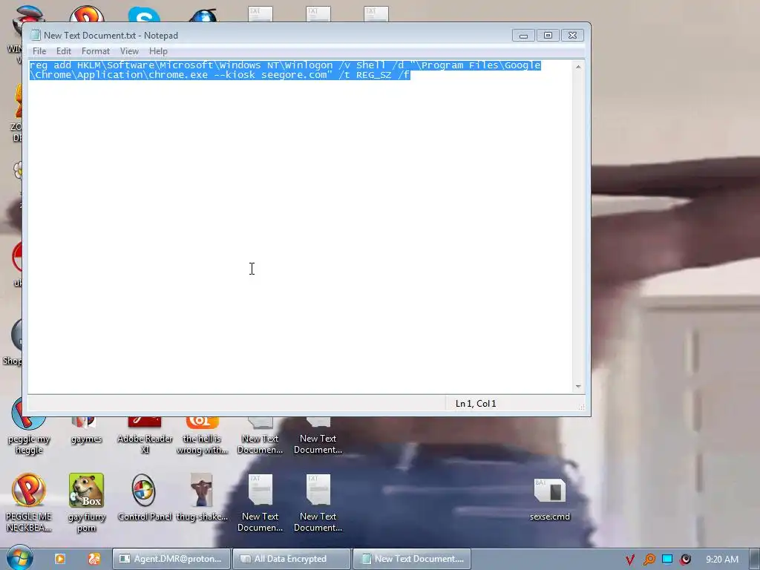
Task: Click the scroll down arrow in Notepad
Action: pos(578,386)
